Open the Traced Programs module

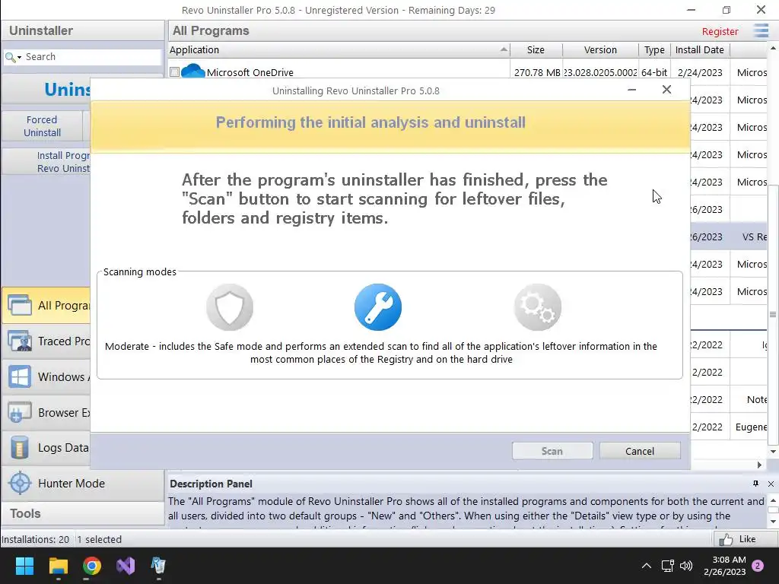(x=48, y=341)
